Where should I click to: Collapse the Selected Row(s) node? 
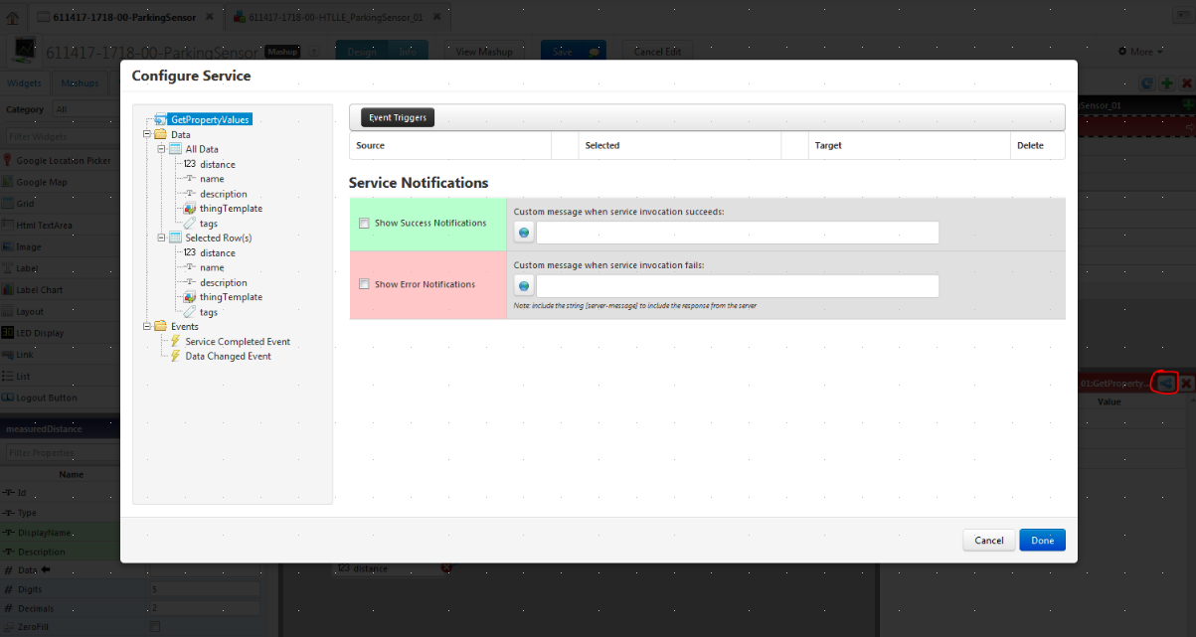coord(161,238)
